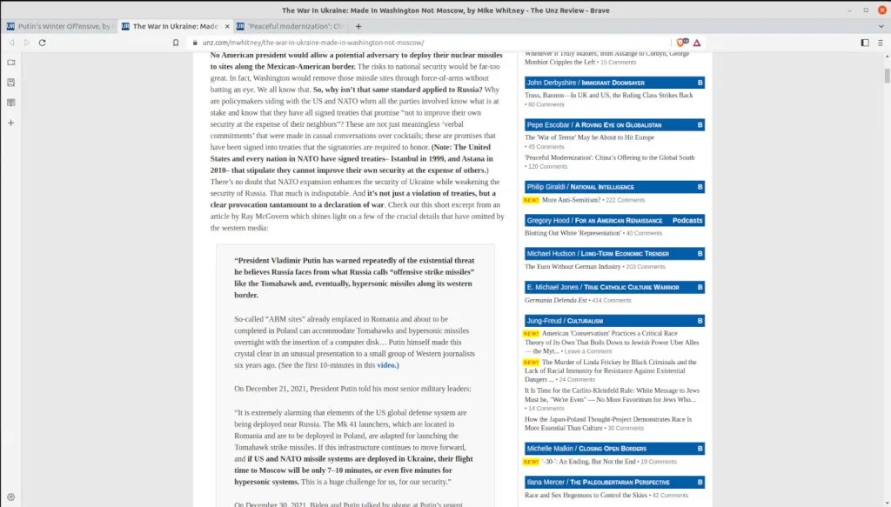Open "Blotting Out White 'Representation'" article link
Image resolution: width=891 pixels, height=507 pixels.
tap(573, 233)
